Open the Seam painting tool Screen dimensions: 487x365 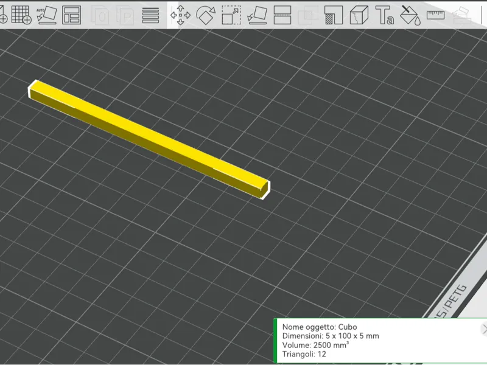click(359, 15)
